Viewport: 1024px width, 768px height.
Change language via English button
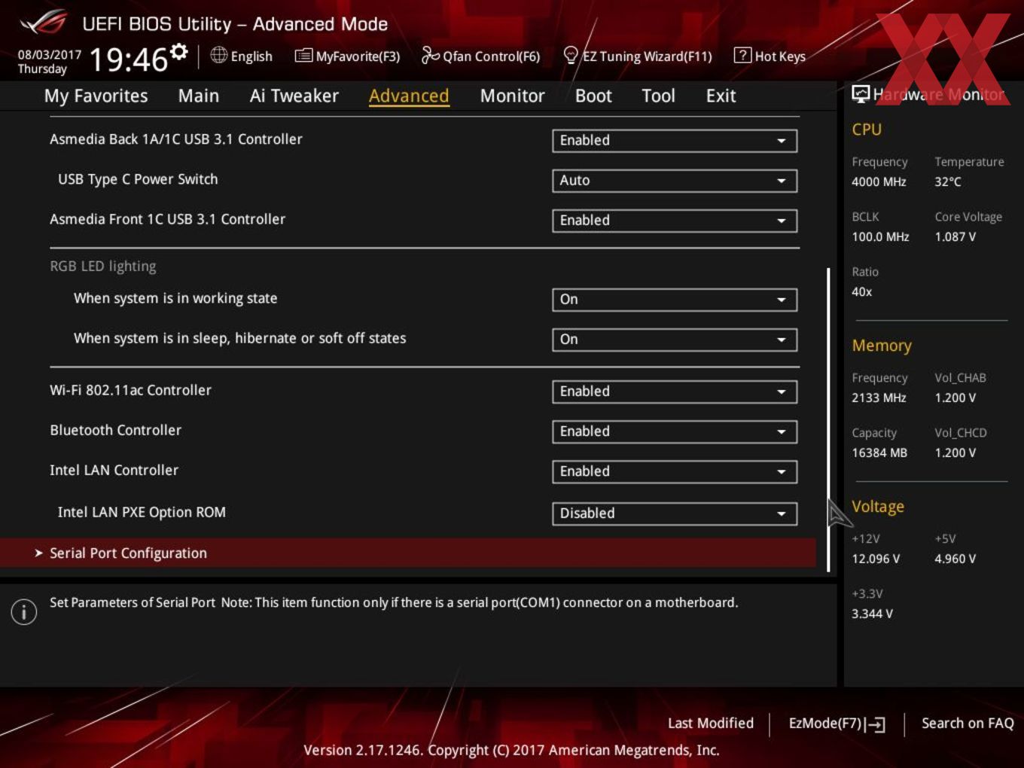coord(242,56)
